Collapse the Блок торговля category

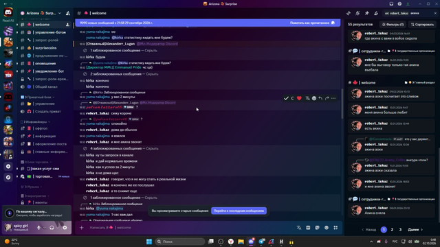tap(36, 162)
